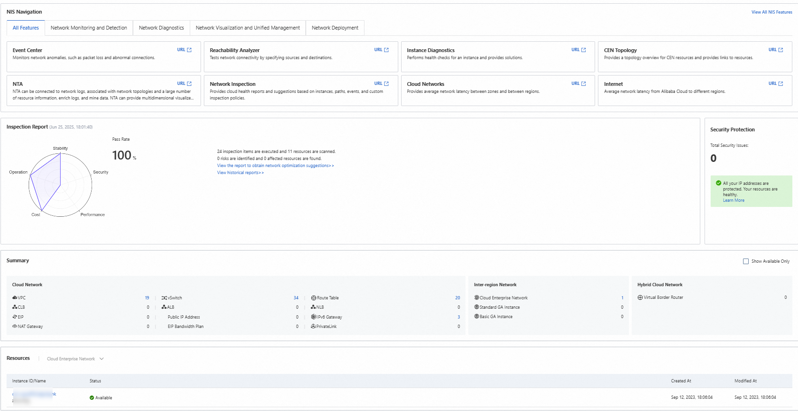Click the Reachability Analyzer card title
Screen dimensions: 798x411
234,50
